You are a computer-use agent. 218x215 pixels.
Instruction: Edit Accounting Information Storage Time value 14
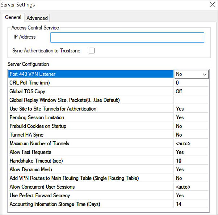pyautogui.click(x=191, y=204)
